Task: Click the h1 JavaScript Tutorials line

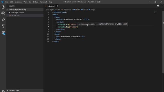Action: pyautogui.click(x=70, y=37)
